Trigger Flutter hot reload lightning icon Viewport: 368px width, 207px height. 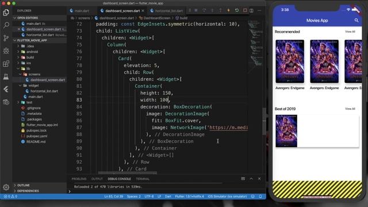click(228, 10)
